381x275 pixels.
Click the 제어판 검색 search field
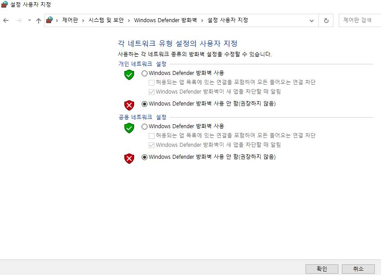pos(360,20)
